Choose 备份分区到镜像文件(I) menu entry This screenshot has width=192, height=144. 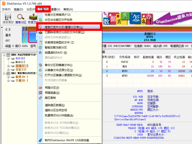61,65
